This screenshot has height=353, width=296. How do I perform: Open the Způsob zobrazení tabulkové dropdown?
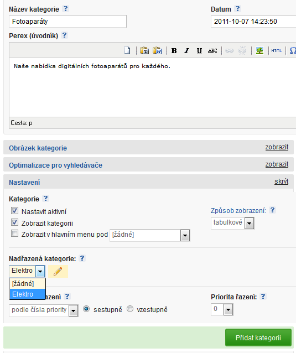(232, 223)
